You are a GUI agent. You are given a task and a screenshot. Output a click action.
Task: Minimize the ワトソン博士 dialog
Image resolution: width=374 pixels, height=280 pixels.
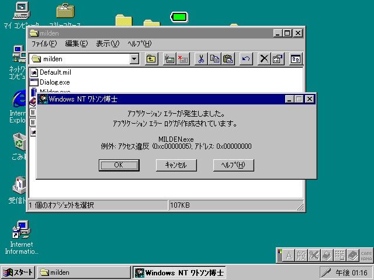coord(289,99)
